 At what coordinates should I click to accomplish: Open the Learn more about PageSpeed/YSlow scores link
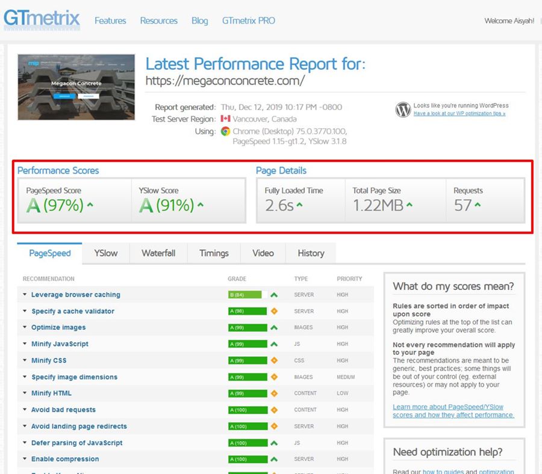tap(449, 411)
